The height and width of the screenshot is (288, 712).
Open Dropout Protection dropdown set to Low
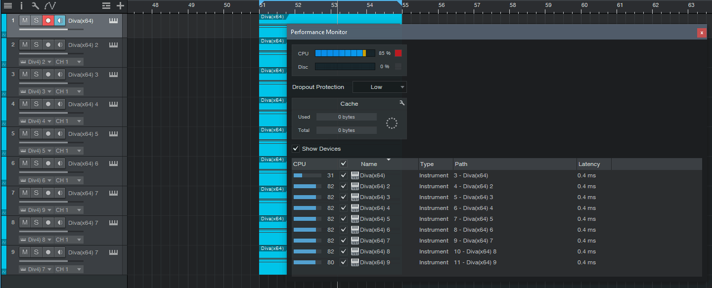click(x=380, y=87)
